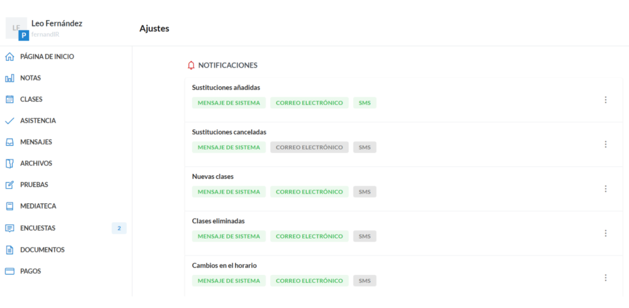
Task: Go to Documentos in the sidebar
Action: [x=42, y=250]
